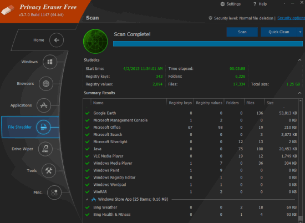The image size is (305, 223).
Task: Toggle the Microsoft Silverlight check mark
Action: pos(87,141)
